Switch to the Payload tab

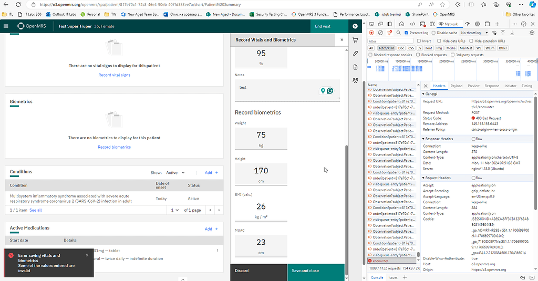tap(456, 86)
